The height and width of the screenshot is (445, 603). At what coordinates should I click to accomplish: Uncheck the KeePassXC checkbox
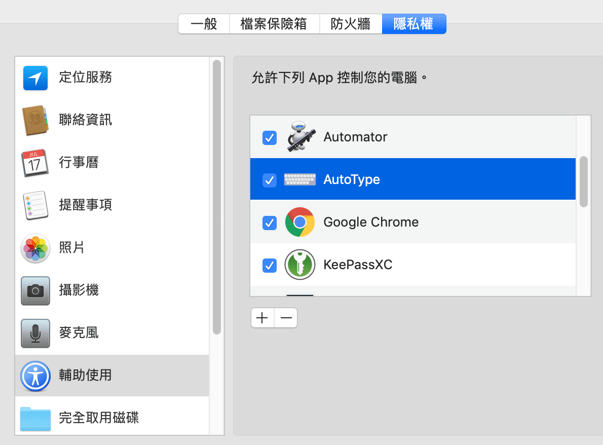point(269,266)
